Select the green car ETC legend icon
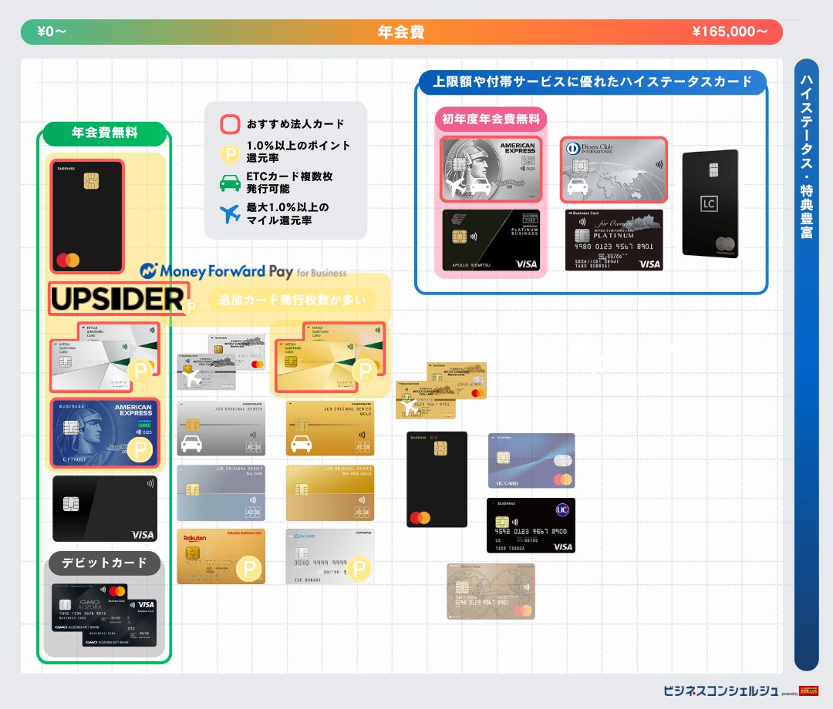Viewport: 833px width, 709px height. (x=230, y=183)
